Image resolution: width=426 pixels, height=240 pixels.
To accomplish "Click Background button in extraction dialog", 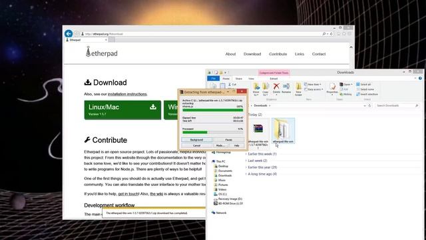I will click(197, 139).
